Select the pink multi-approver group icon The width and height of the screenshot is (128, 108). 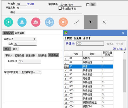click(36, 22)
